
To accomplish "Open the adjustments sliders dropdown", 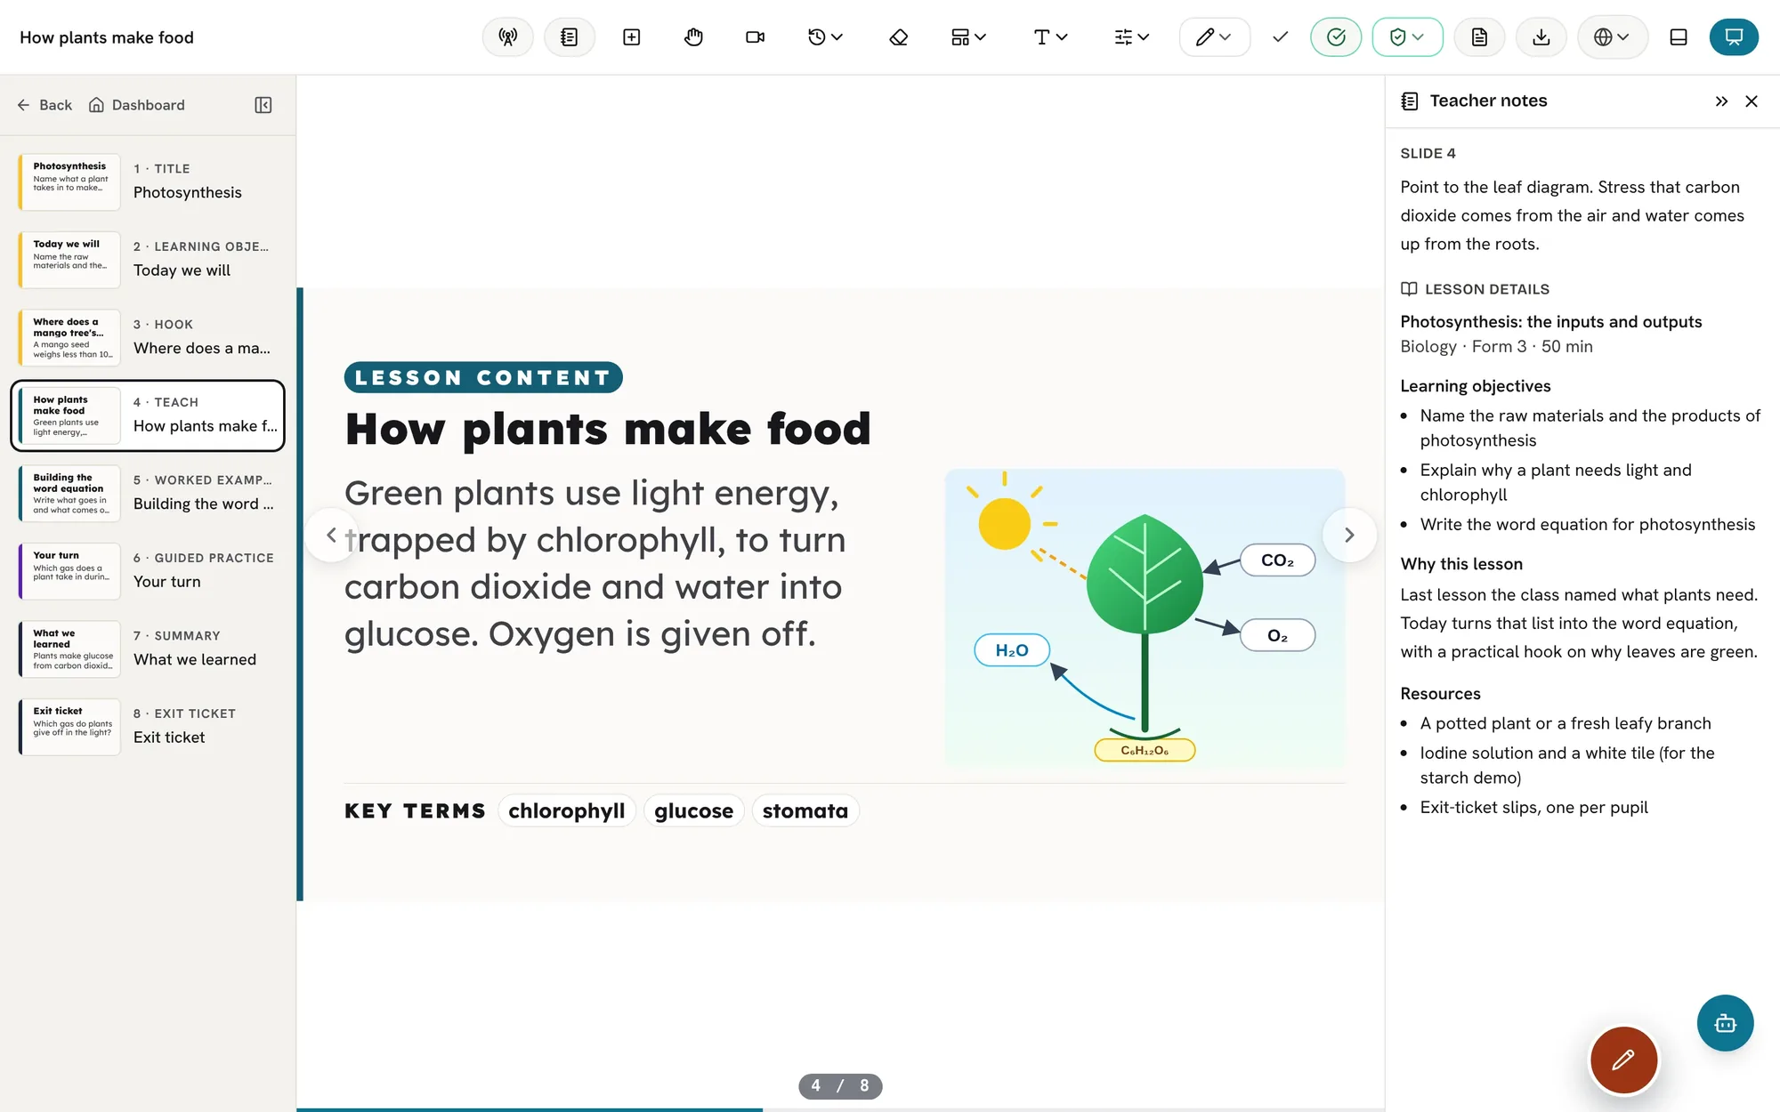I will (x=1132, y=37).
